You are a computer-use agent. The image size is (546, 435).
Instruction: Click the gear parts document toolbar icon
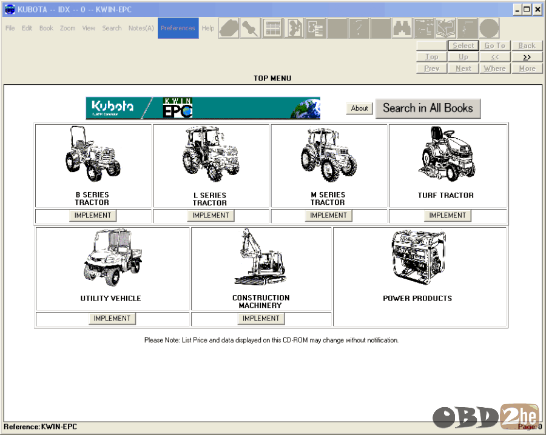pyautogui.click(x=294, y=28)
